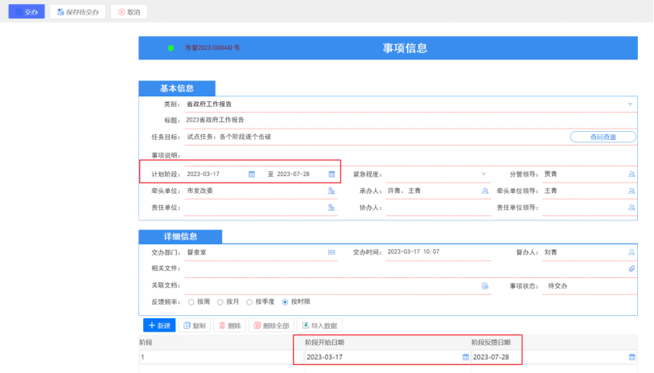Click the green status dot in header

tap(171, 48)
